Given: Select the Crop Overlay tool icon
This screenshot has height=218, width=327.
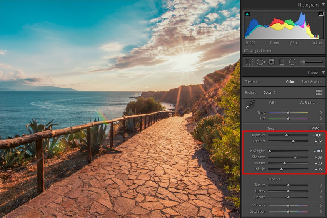Looking at the screenshot, I should (x=249, y=62).
